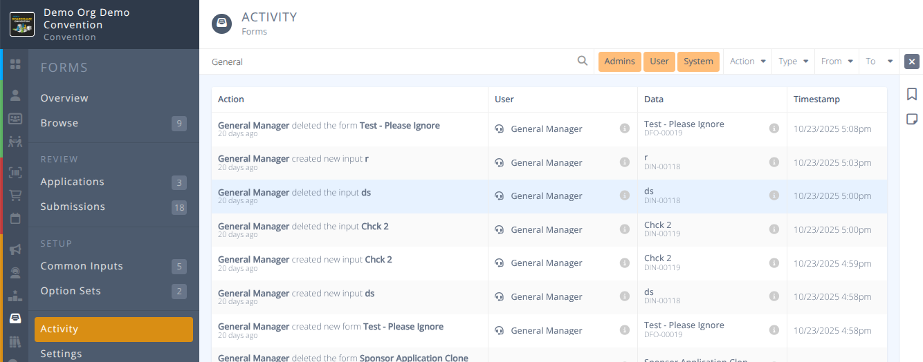This screenshot has width=923, height=362.
Task: Click headset icon in 'created new form Test' row
Action: pyautogui.click(x=499, y=330)
